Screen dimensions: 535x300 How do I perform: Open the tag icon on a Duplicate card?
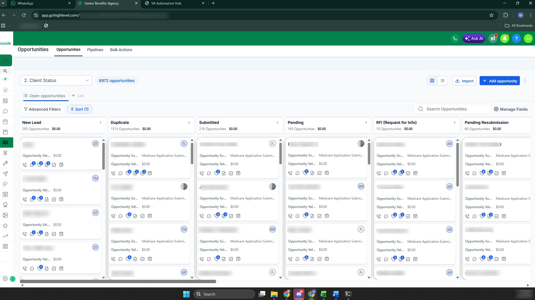pyautogui.click(x=128, y=173)
